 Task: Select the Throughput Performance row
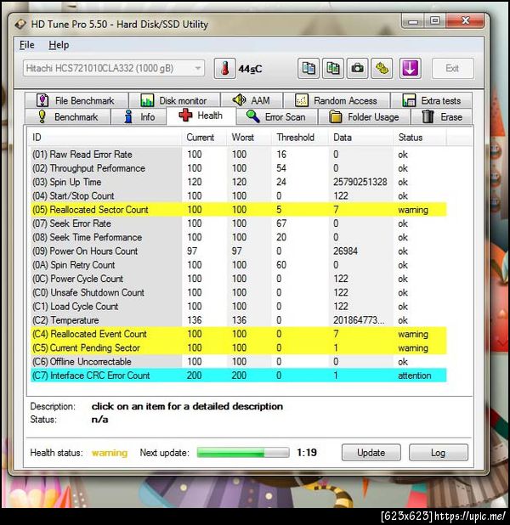point(239,168)
